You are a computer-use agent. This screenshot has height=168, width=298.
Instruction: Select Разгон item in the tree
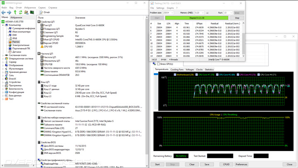(16, 42)
